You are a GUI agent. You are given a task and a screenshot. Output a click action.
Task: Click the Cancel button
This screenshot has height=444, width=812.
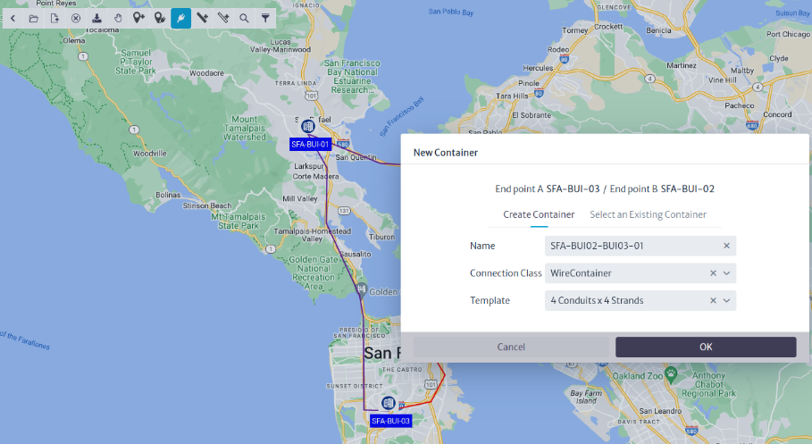[x=511, y=347]
